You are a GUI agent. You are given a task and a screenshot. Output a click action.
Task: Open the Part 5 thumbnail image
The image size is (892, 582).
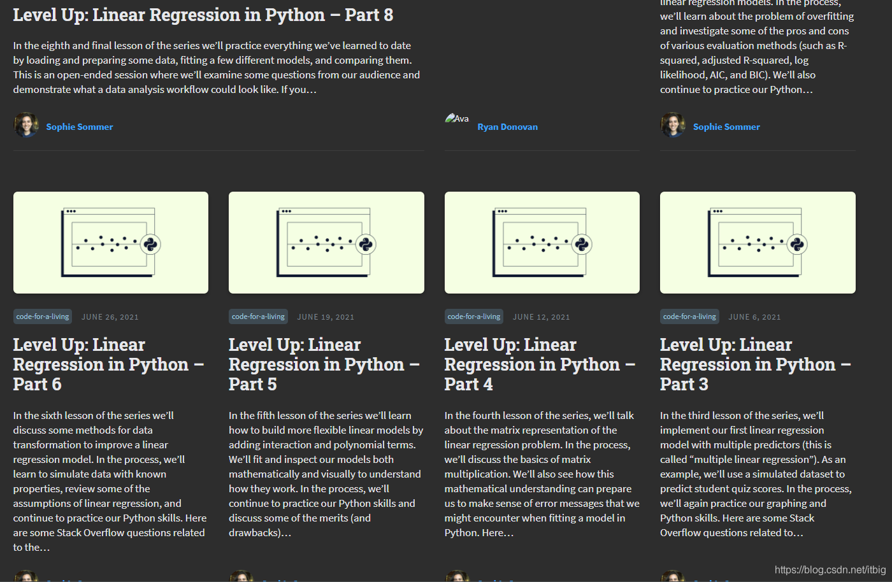coord(326,243)
